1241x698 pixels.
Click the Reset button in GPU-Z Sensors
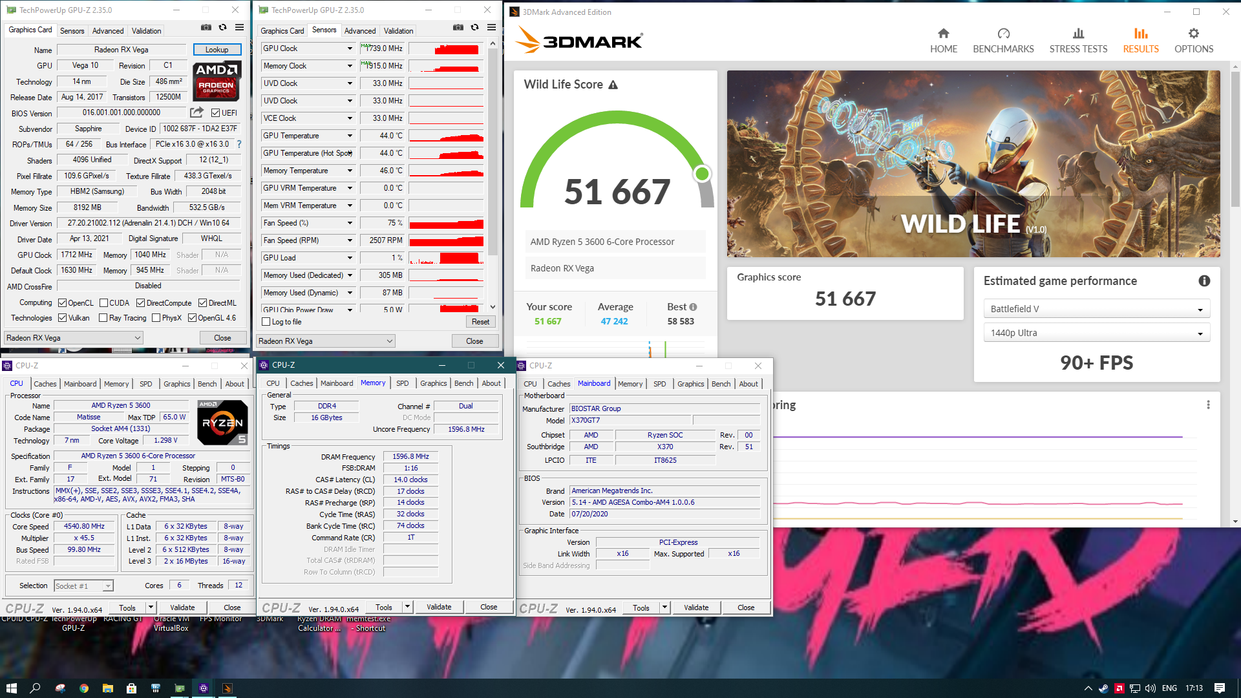480,322
